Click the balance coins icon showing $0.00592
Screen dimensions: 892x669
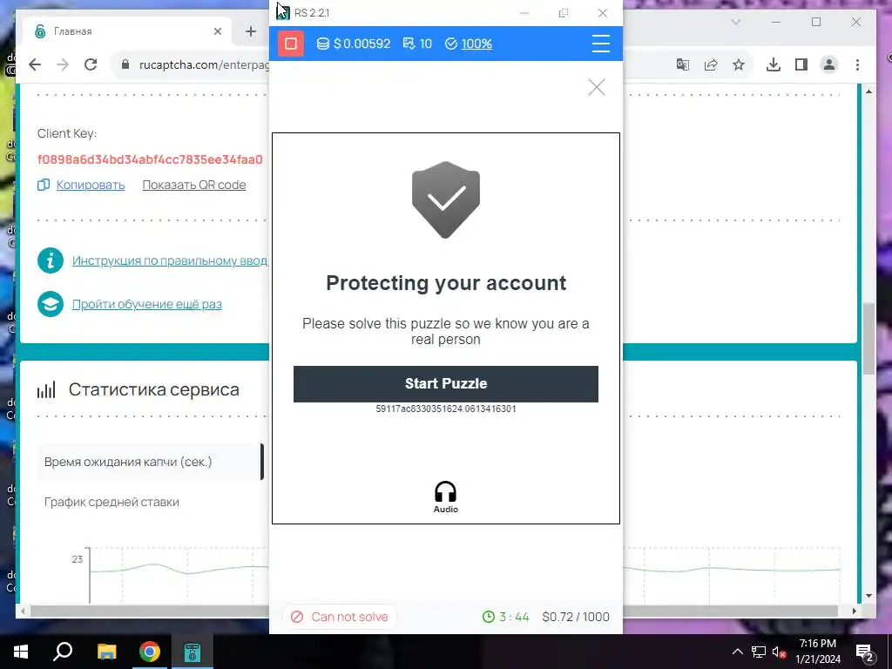click(x=322, y=44)
